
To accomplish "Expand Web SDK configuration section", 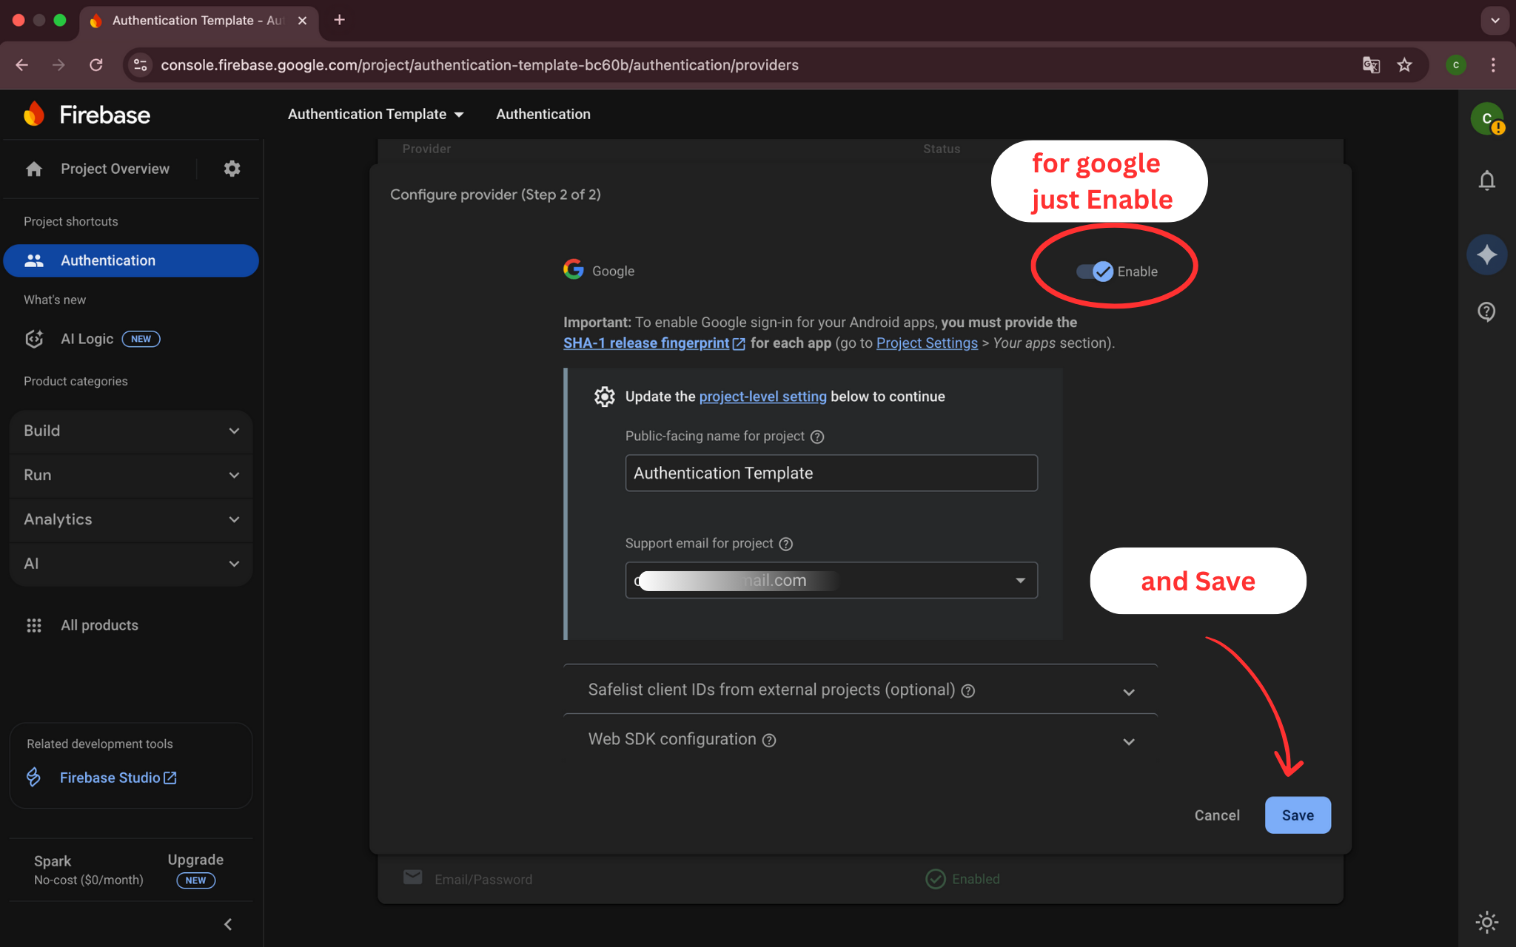I will (1128, 741).
